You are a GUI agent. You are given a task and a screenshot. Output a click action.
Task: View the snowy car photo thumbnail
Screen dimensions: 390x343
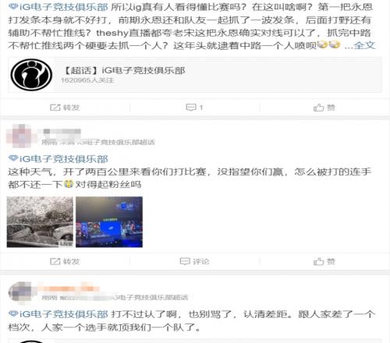[40, 222]
